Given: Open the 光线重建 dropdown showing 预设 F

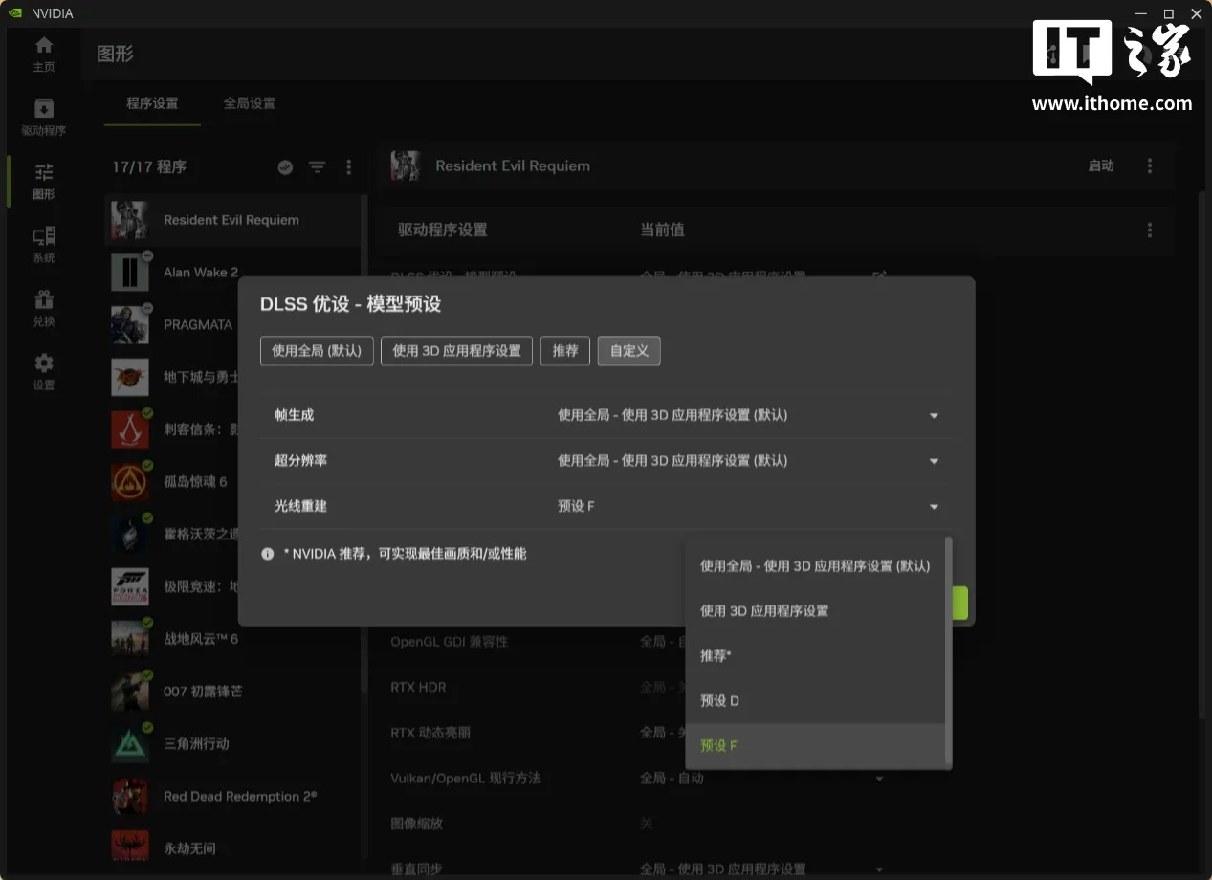Looking at the screenshot, I should [749, 506].
